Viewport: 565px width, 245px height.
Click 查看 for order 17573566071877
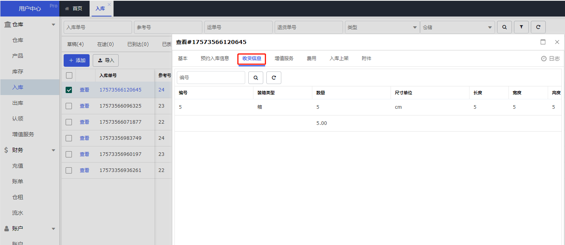click(84, 122)
